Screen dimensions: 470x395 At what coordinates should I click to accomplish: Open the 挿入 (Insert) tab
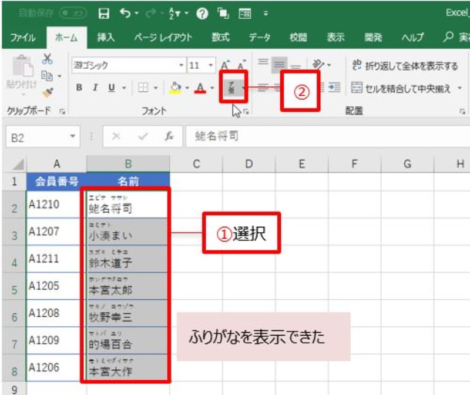pyautogui.click(x=106, y=37)
